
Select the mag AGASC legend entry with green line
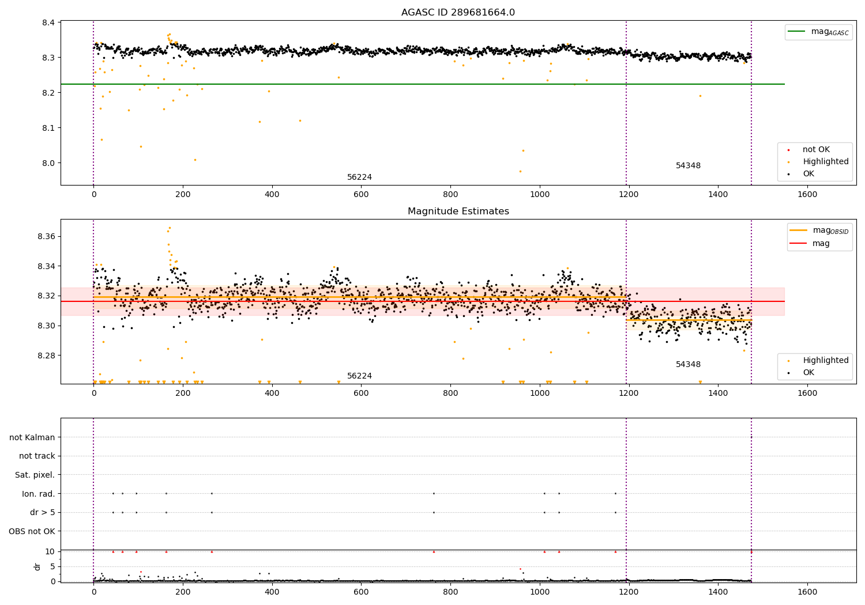click(x=818, y=32)
